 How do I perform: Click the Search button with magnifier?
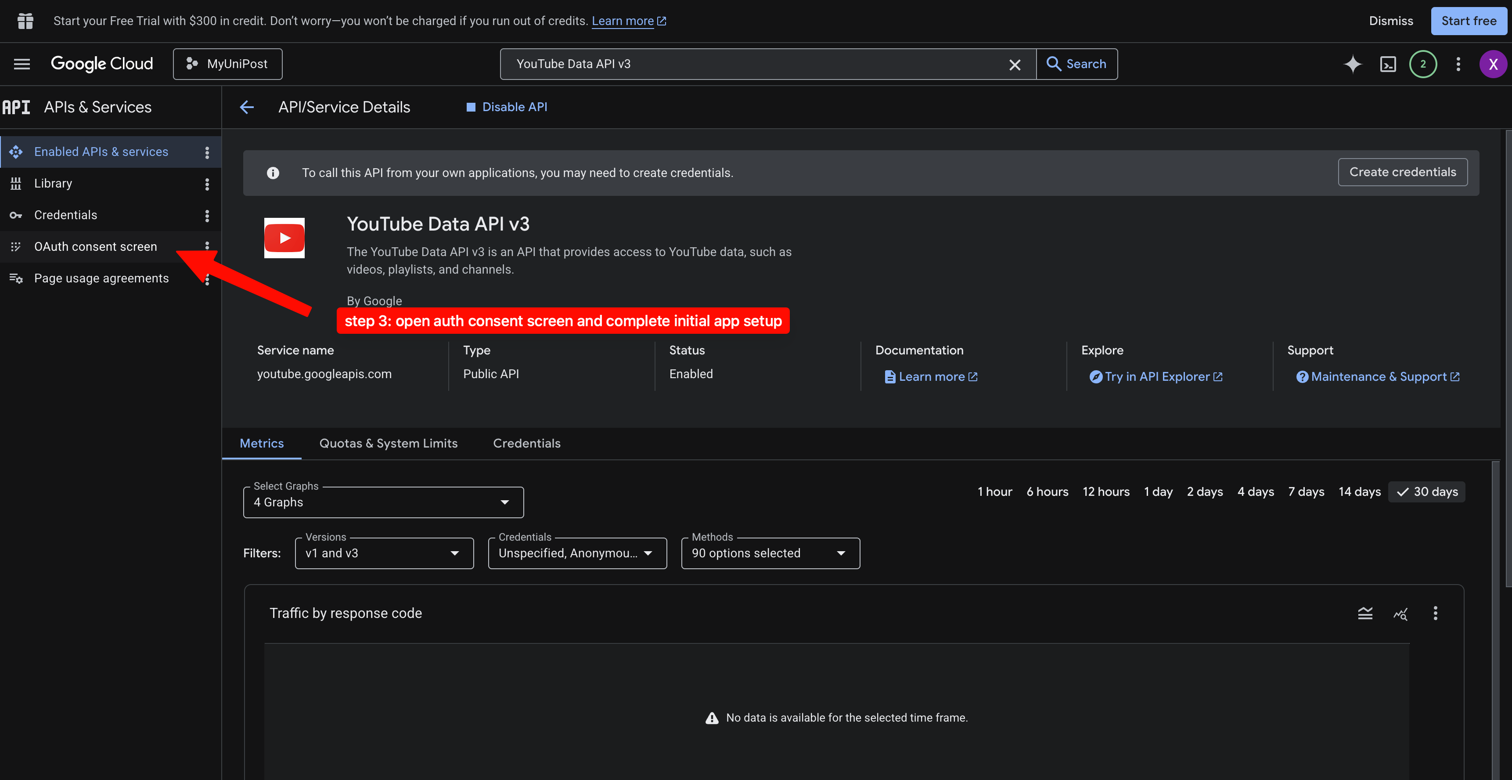(1076, 64)
